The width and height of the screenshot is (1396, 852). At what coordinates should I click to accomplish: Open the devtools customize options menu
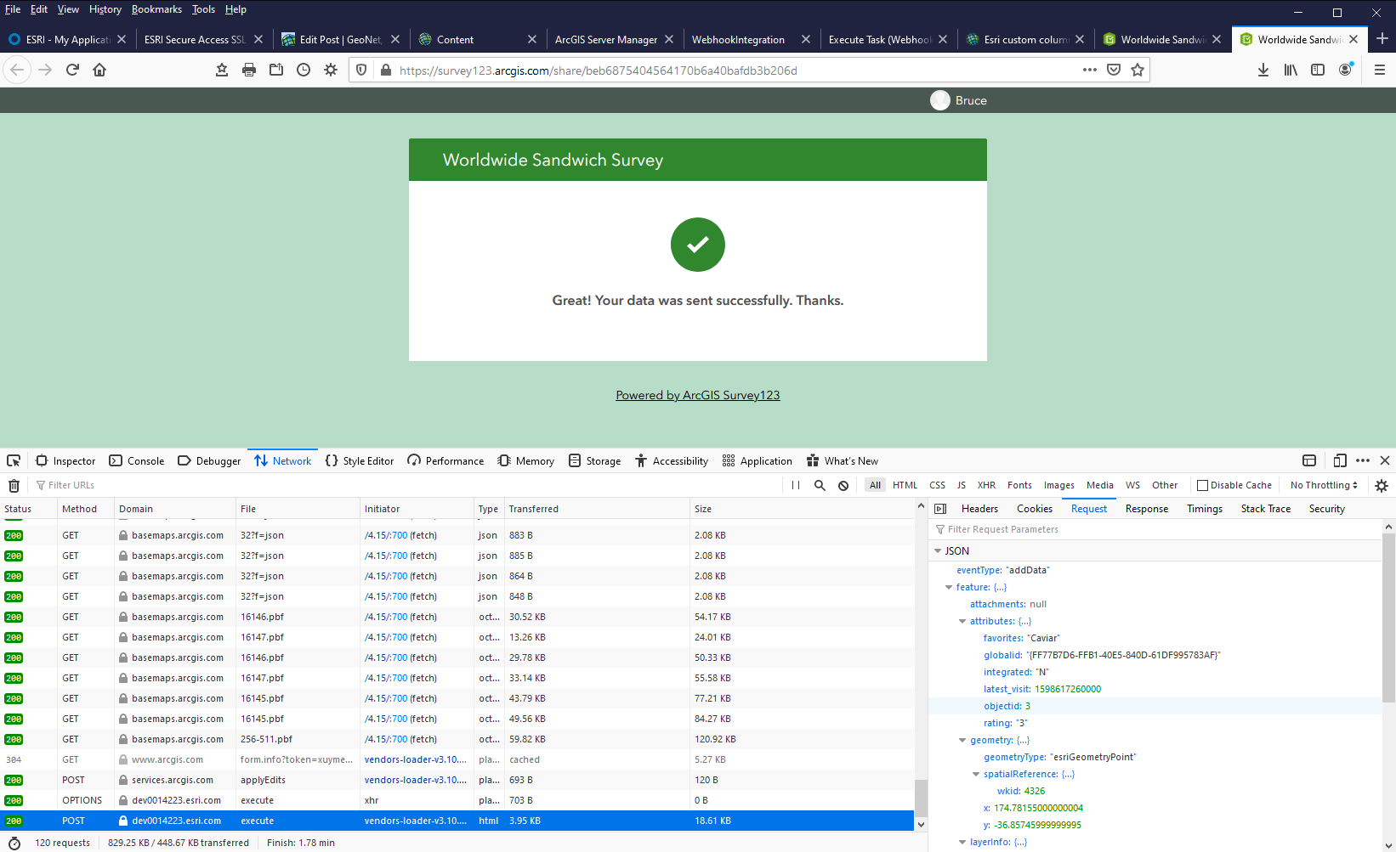1363,460
